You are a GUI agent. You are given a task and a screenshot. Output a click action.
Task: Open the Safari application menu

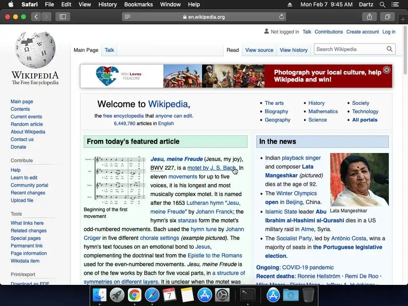click(x=29, y=4)
